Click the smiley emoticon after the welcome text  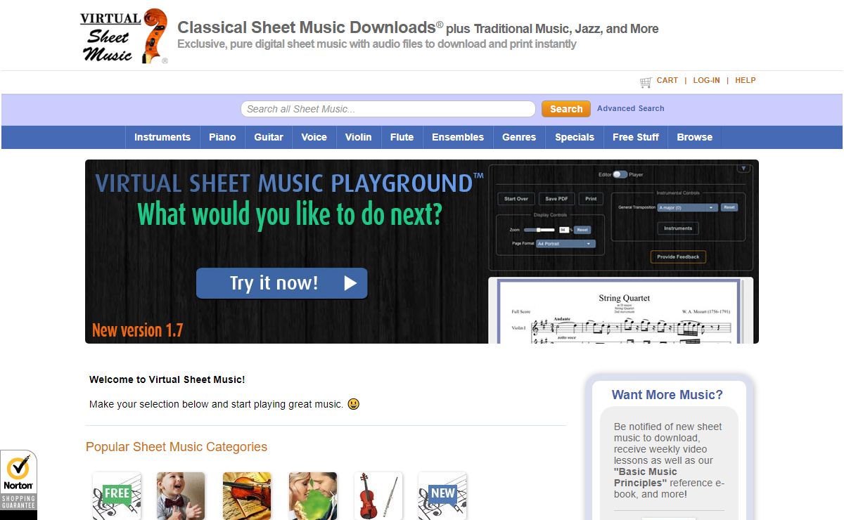(x=354, y=404)
